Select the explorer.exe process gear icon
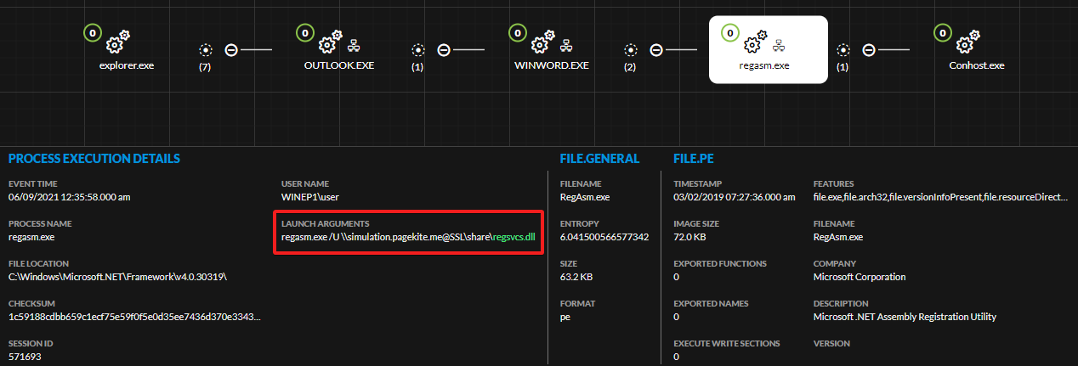The image size is (1078, 366). click(x=117, y=42)
